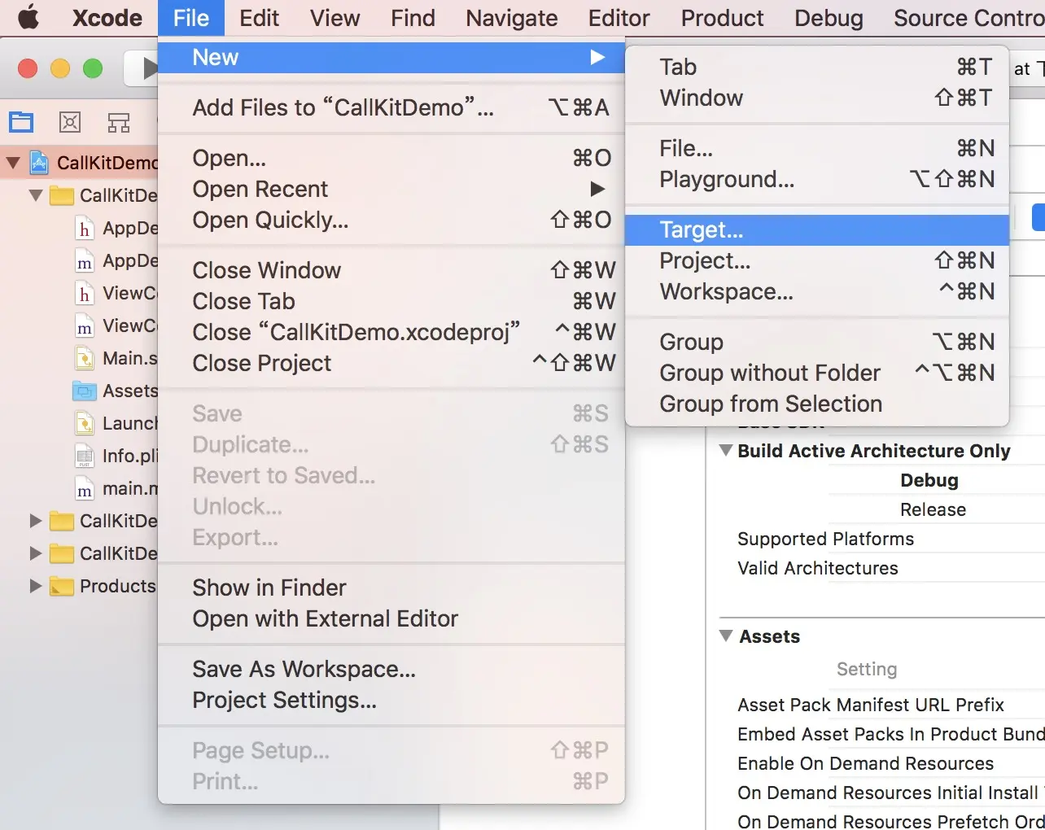Open the Product menu
The width and height of the screenshot is (1045, 830).
(x=722, y=18)
